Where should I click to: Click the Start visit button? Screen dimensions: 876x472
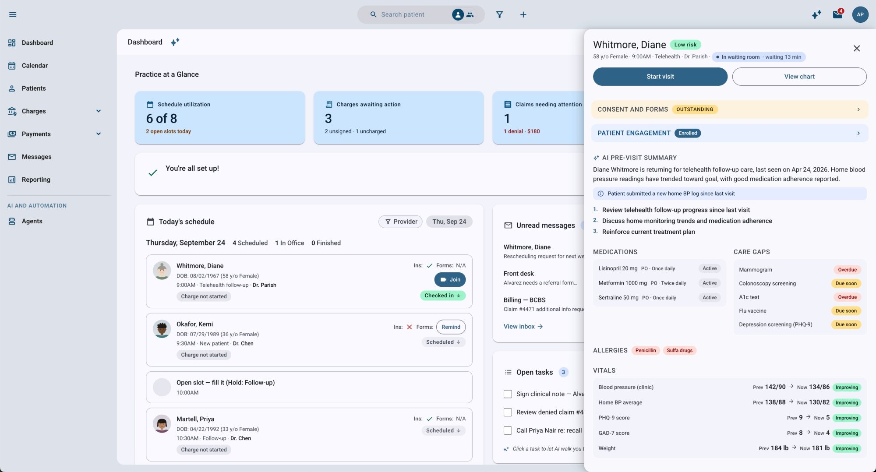pos(660,77)
